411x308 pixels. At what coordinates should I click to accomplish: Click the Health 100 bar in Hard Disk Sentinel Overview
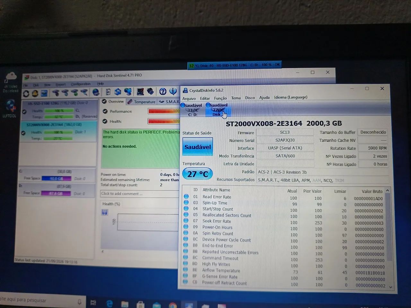click(164, 121)
